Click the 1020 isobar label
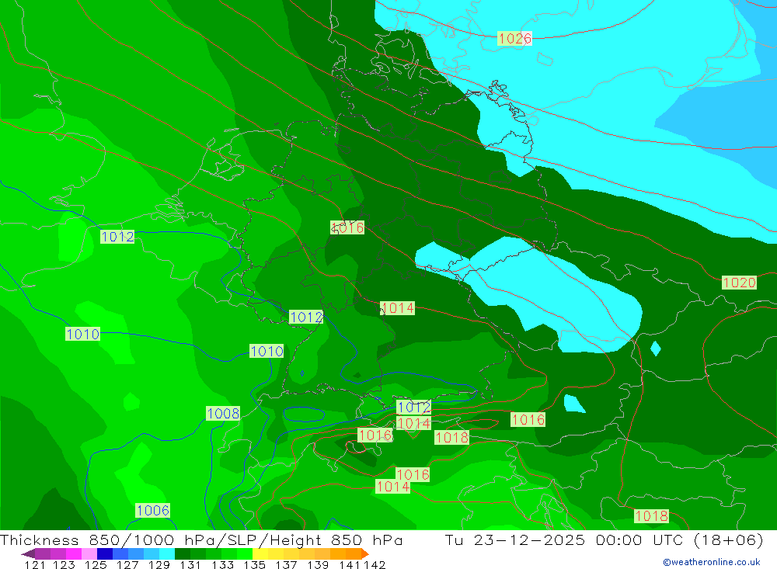The width and height of the screenshot is (777, 569). point(739,283)
